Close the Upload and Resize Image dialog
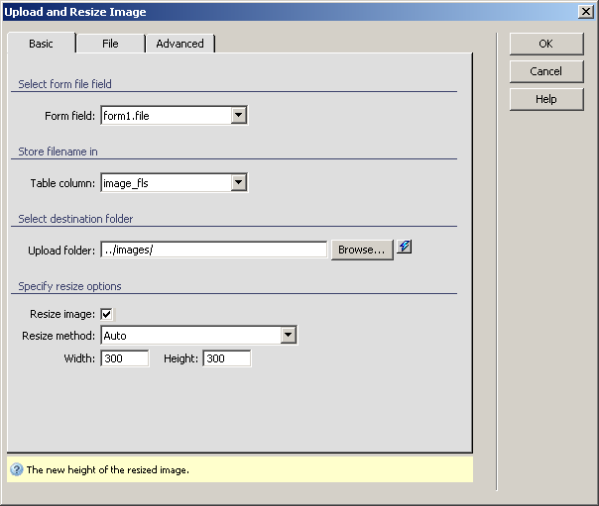This screenshot has width=599, height=506. (586, 12)
